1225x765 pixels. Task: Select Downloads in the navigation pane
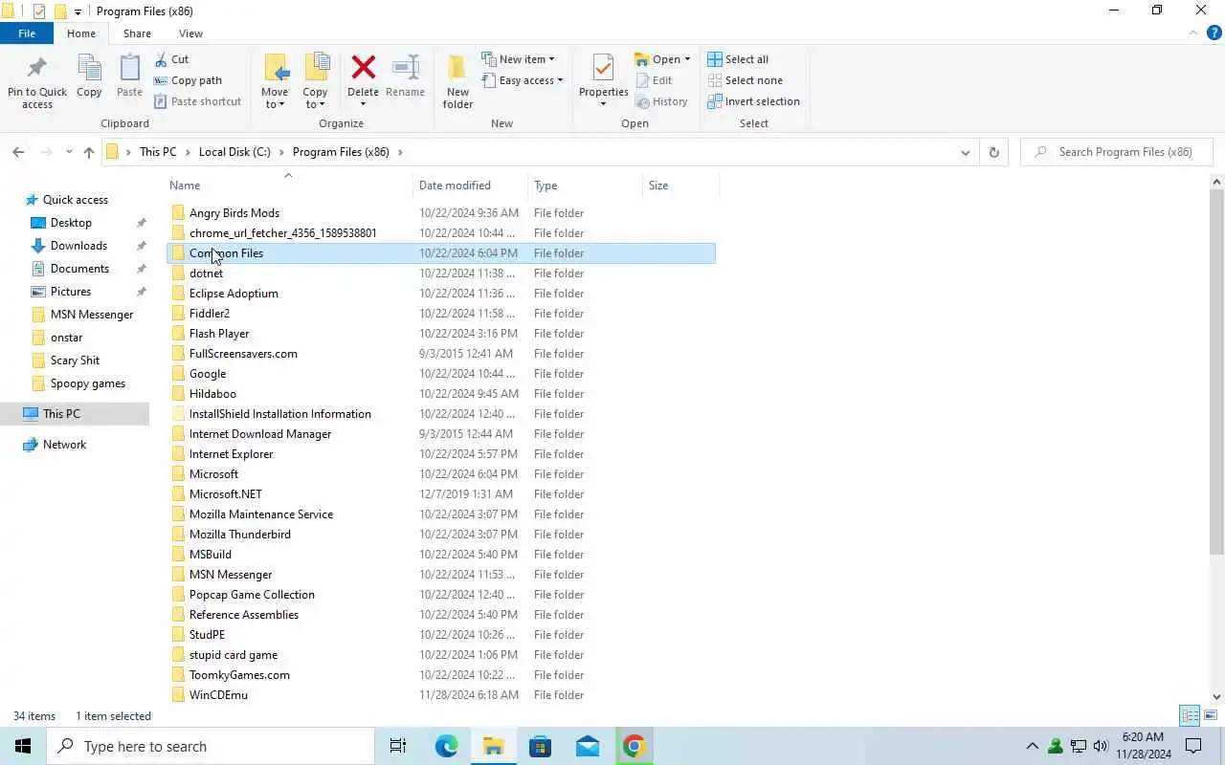[x=78, y=246]
